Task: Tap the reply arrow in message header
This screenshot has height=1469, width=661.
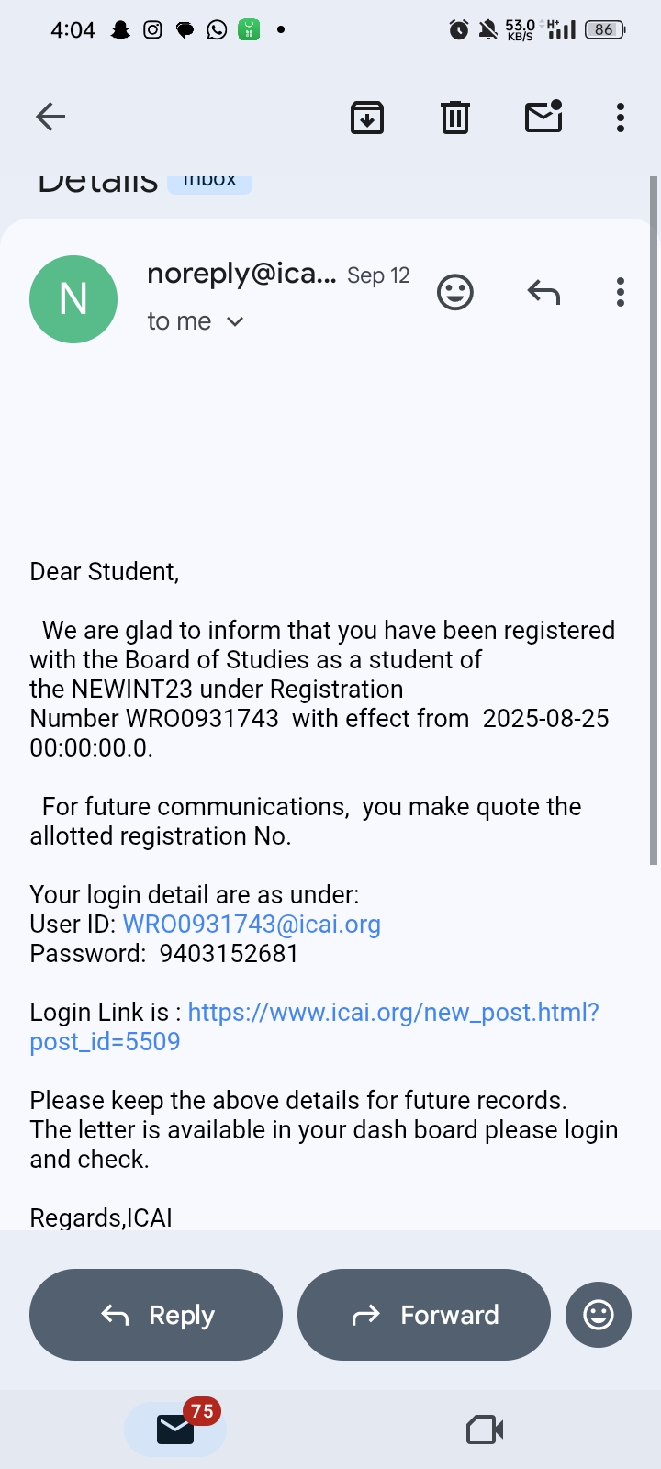Action: (x=543, y=293)
